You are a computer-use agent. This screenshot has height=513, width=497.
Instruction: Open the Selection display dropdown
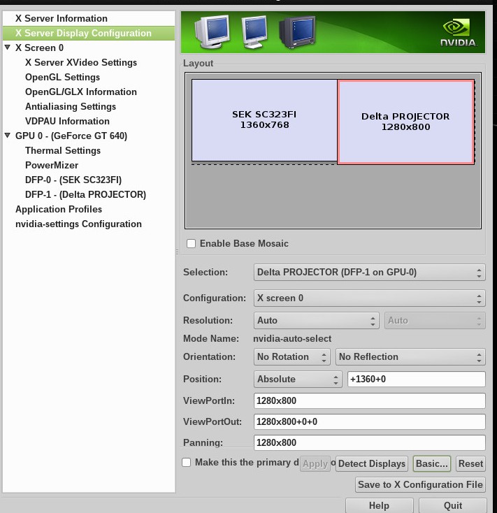(x=369, y=272)
